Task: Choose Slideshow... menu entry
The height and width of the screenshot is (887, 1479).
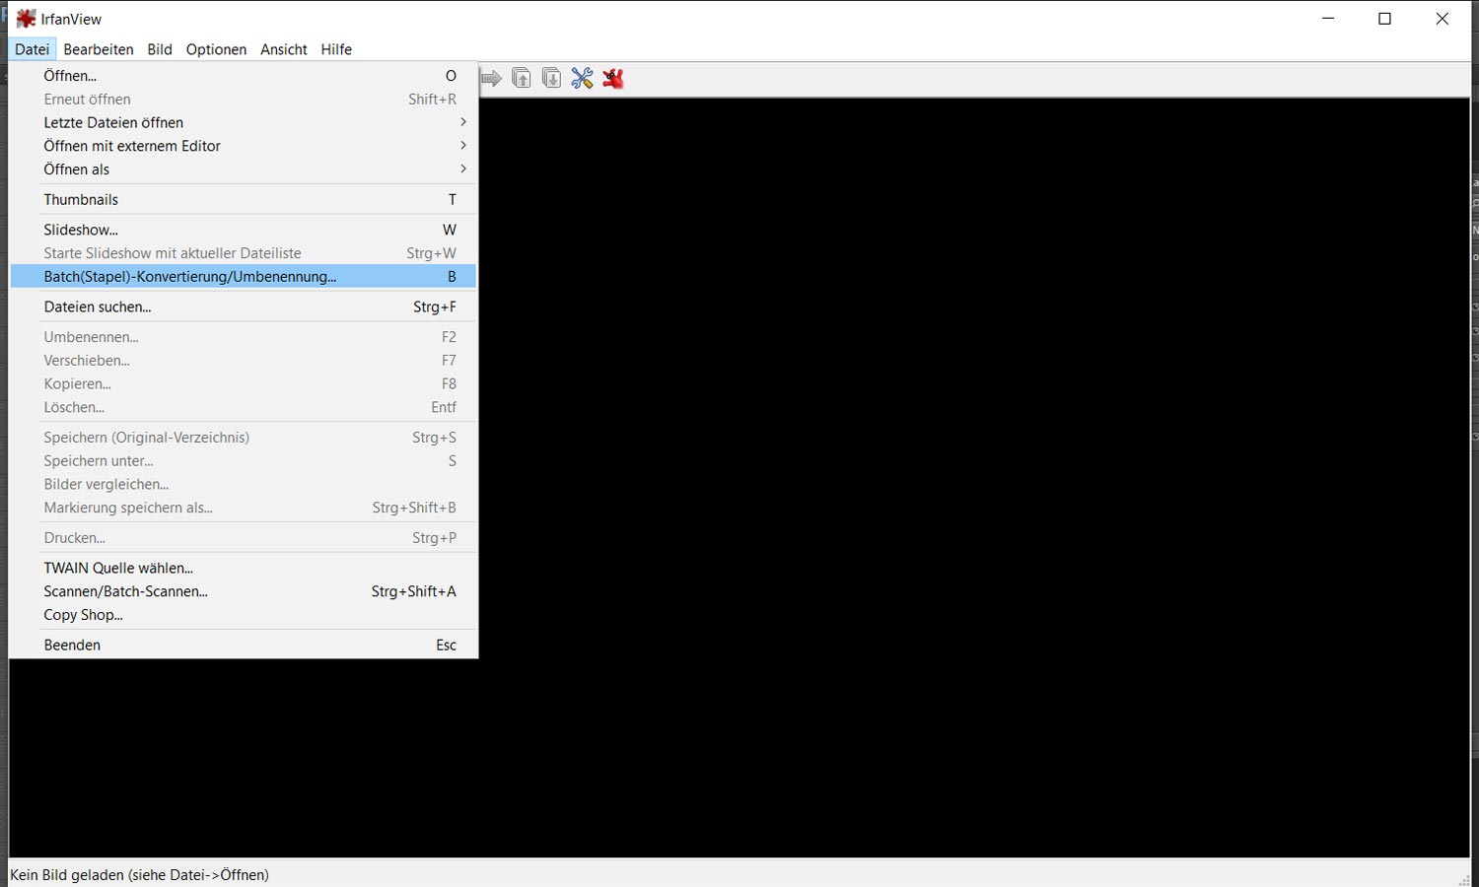Action: pos(243,230)
